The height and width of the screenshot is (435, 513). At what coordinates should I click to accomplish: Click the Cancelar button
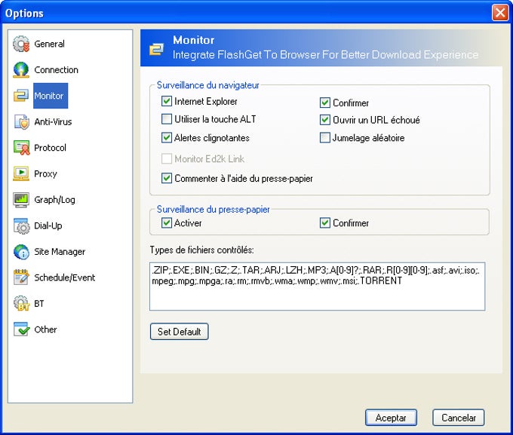[459, 418]
